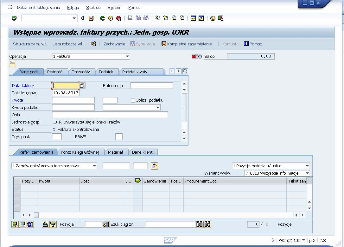The height and width of the screenshot is (247, 344).
Task: Open the Pozycje materiału/usługi dropdown
Action: point(307,166)
